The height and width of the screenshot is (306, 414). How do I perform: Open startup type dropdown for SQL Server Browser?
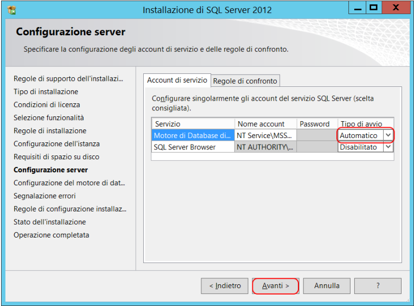(388, 147)
